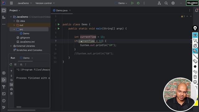
Task: Open the Services tool window
Action: [4, 73]
